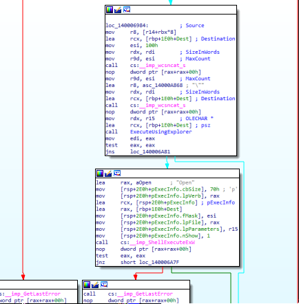Select the 'lea rcx, [rsp+2E0h+pExecInfo]' line
Viewport: 299px width, 304px height.
point(165,202)
